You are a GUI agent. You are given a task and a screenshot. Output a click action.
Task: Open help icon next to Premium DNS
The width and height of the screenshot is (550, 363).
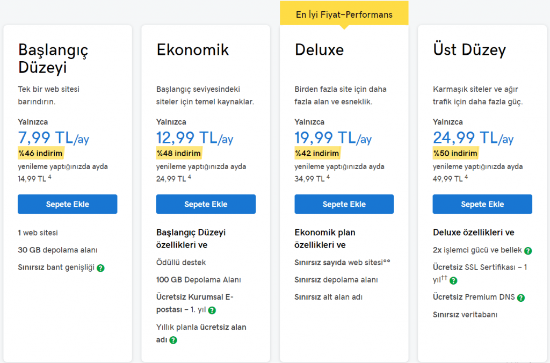pyautogui.click(x=520, y=297)
